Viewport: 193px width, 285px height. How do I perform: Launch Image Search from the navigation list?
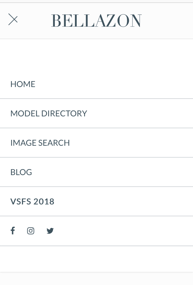[40, 143]
